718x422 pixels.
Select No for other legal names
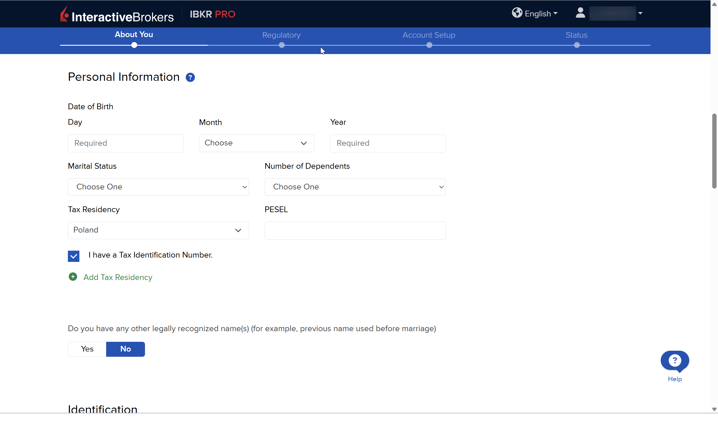point(125,349)
